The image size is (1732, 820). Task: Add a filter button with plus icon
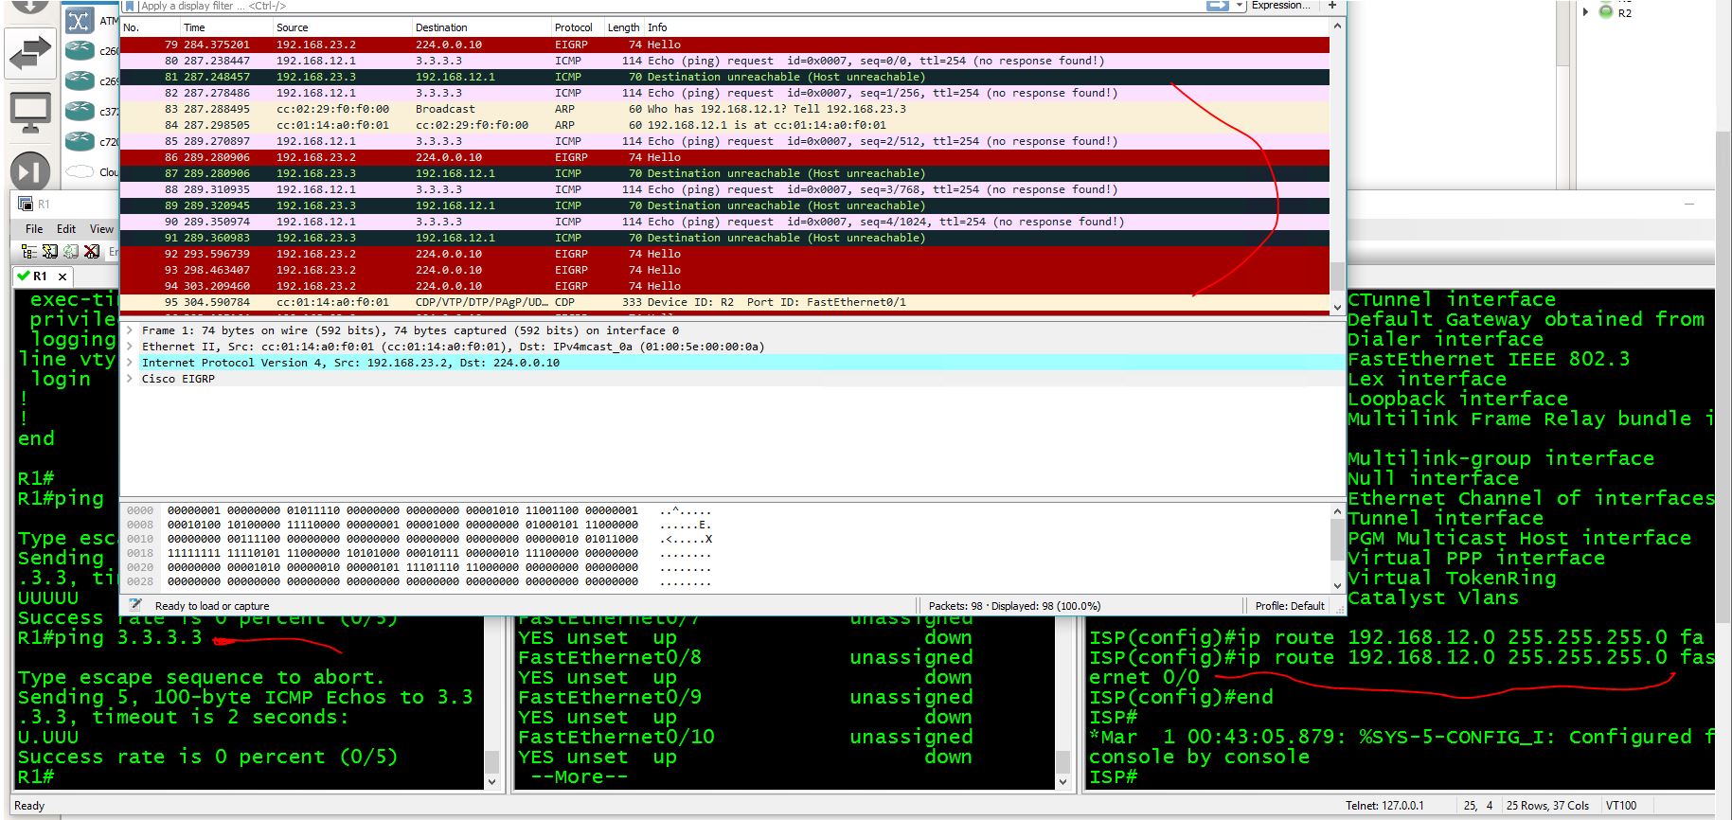1332,6
